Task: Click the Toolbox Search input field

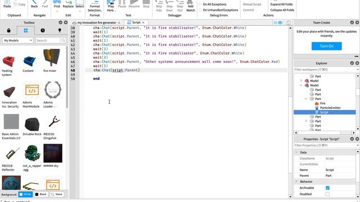Action: tap(48, 40)
